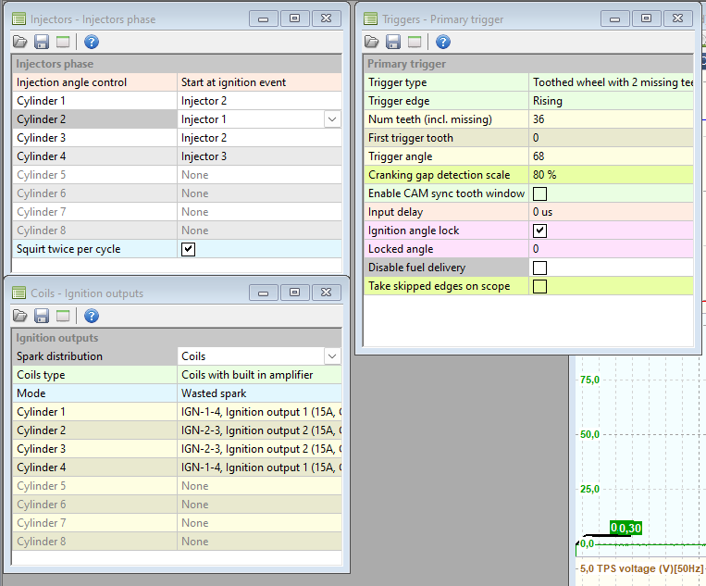Edit Cranking gap detection scale 80 %
This screenshot has width=706, height=586.
tap(611, 175)
